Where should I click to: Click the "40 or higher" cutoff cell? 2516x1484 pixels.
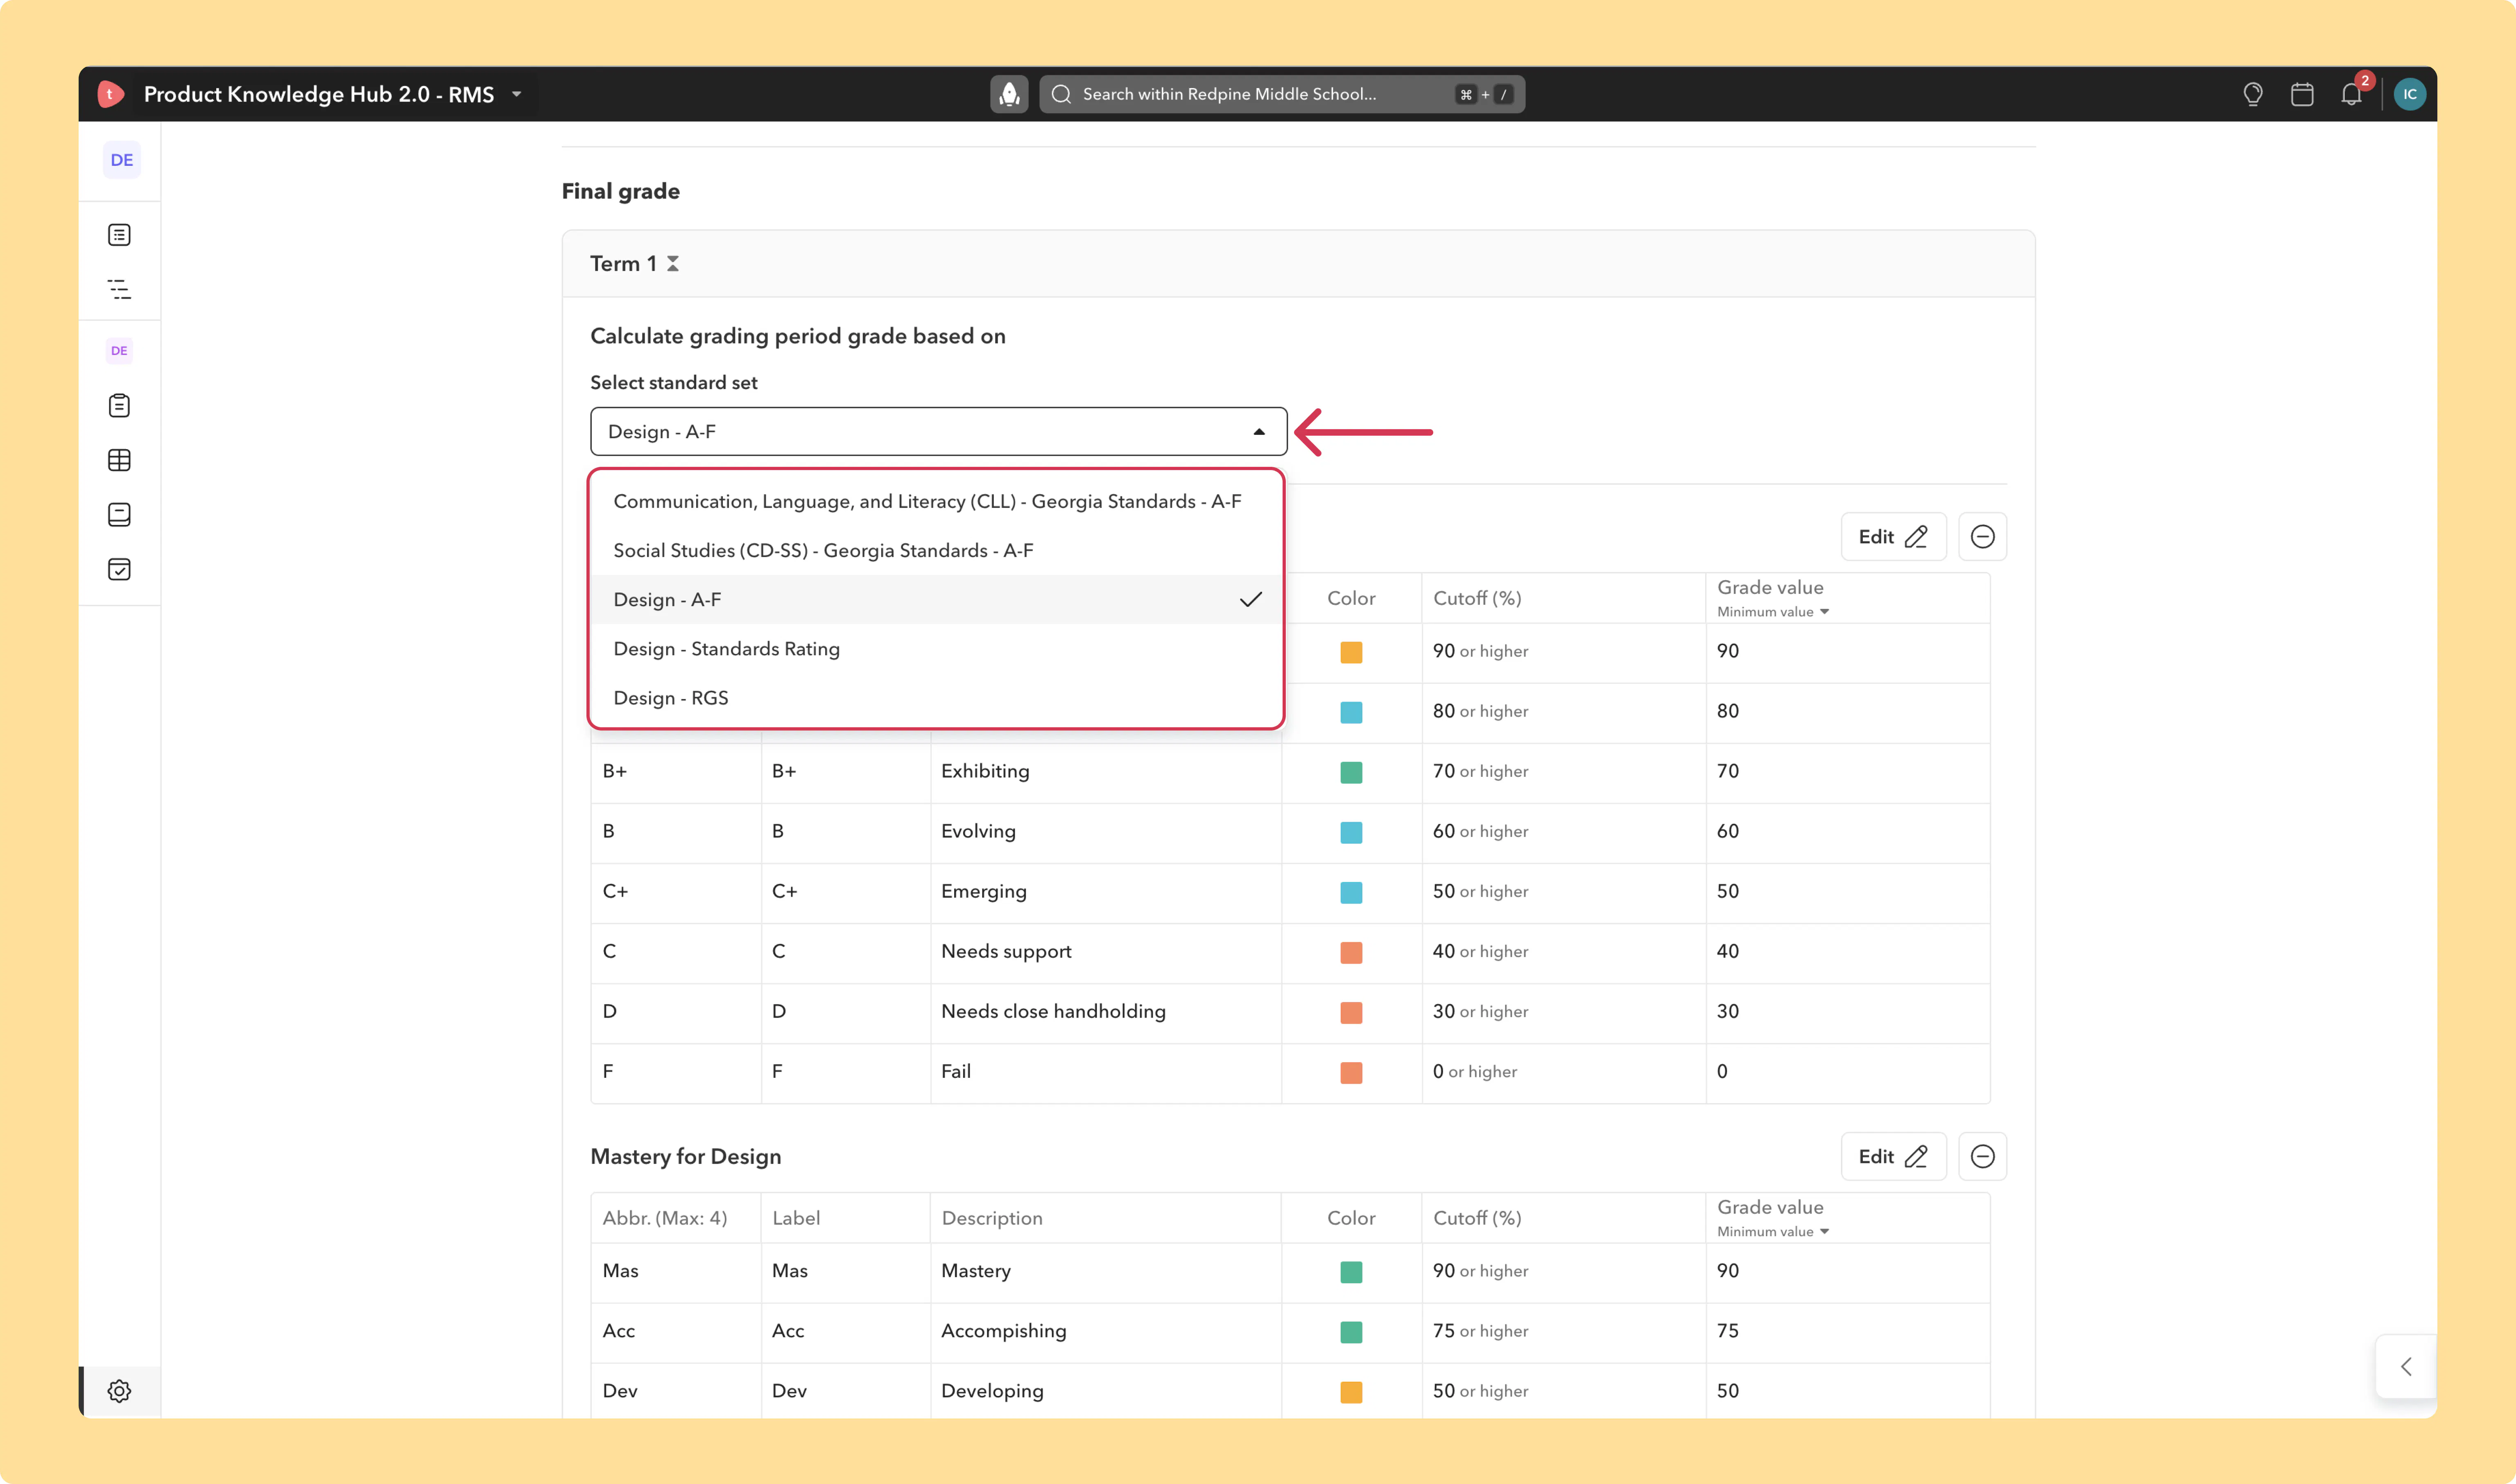point(1564,952)
